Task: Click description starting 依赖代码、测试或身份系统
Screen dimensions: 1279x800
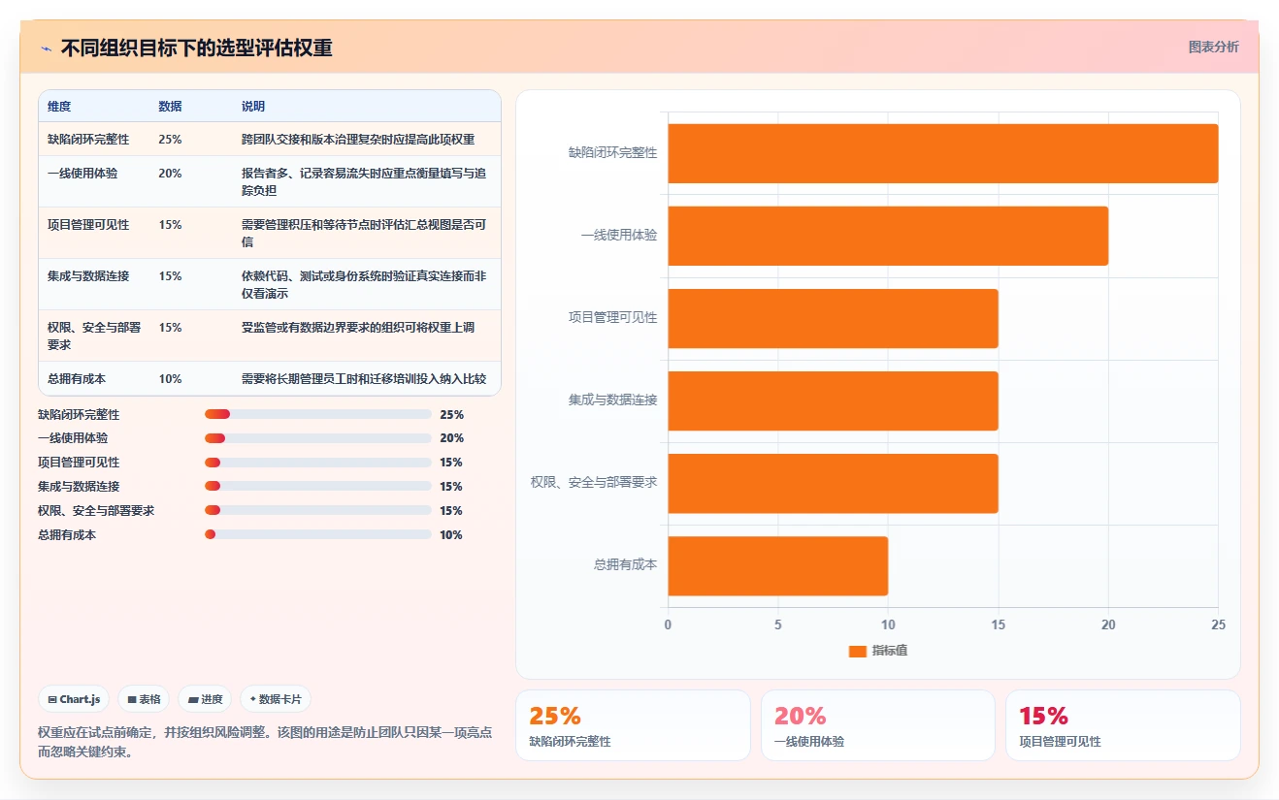Action: pos(364,285)
